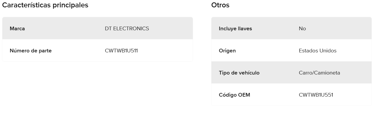Image resolution: width=375 pixels, height=114 pixels.
Task: Click the 'Código OEM' label
Action: 234,95
